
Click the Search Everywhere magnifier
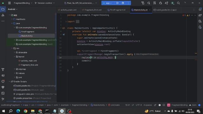point(178,3)
